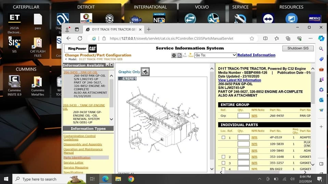
Task: Tick the checkbox for ref 4 8N-0422
Action: [x=223, y=169]
